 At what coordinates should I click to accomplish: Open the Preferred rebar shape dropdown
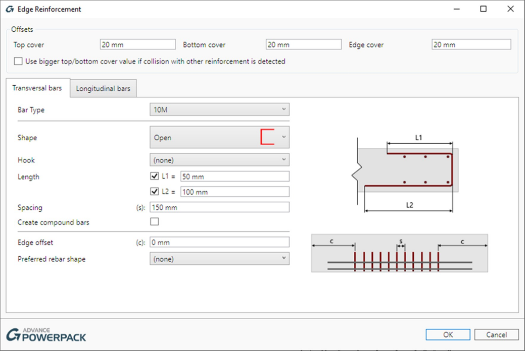(219, 259)
